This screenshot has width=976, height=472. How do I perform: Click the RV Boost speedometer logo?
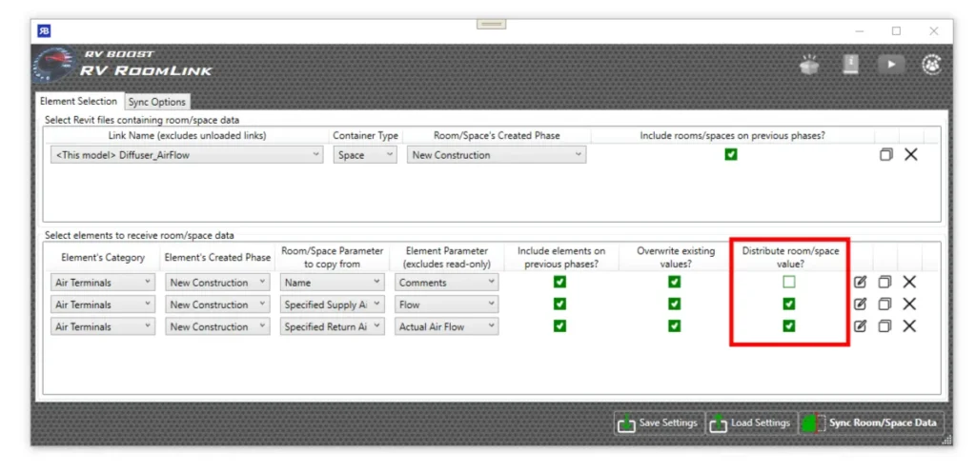pyautogui.click(x=53, y=65)
